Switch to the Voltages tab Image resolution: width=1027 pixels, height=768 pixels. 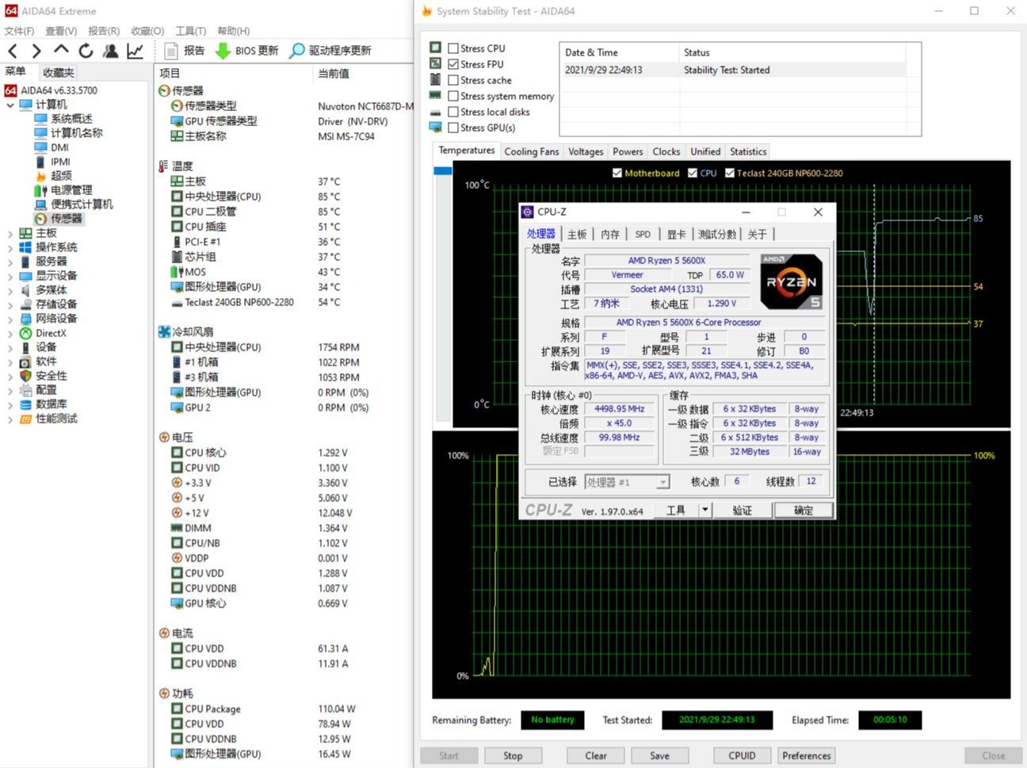pyautogui.click(x=586, y=151)
